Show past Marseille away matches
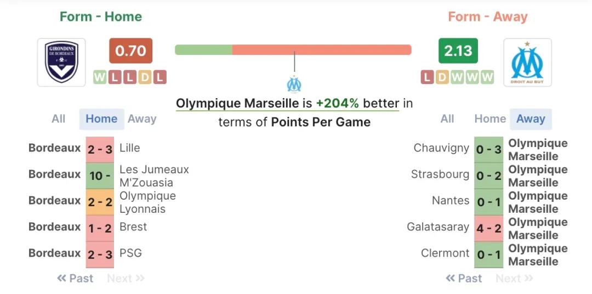This screenshot has height=294, width=592. click(x=464, y=279)
